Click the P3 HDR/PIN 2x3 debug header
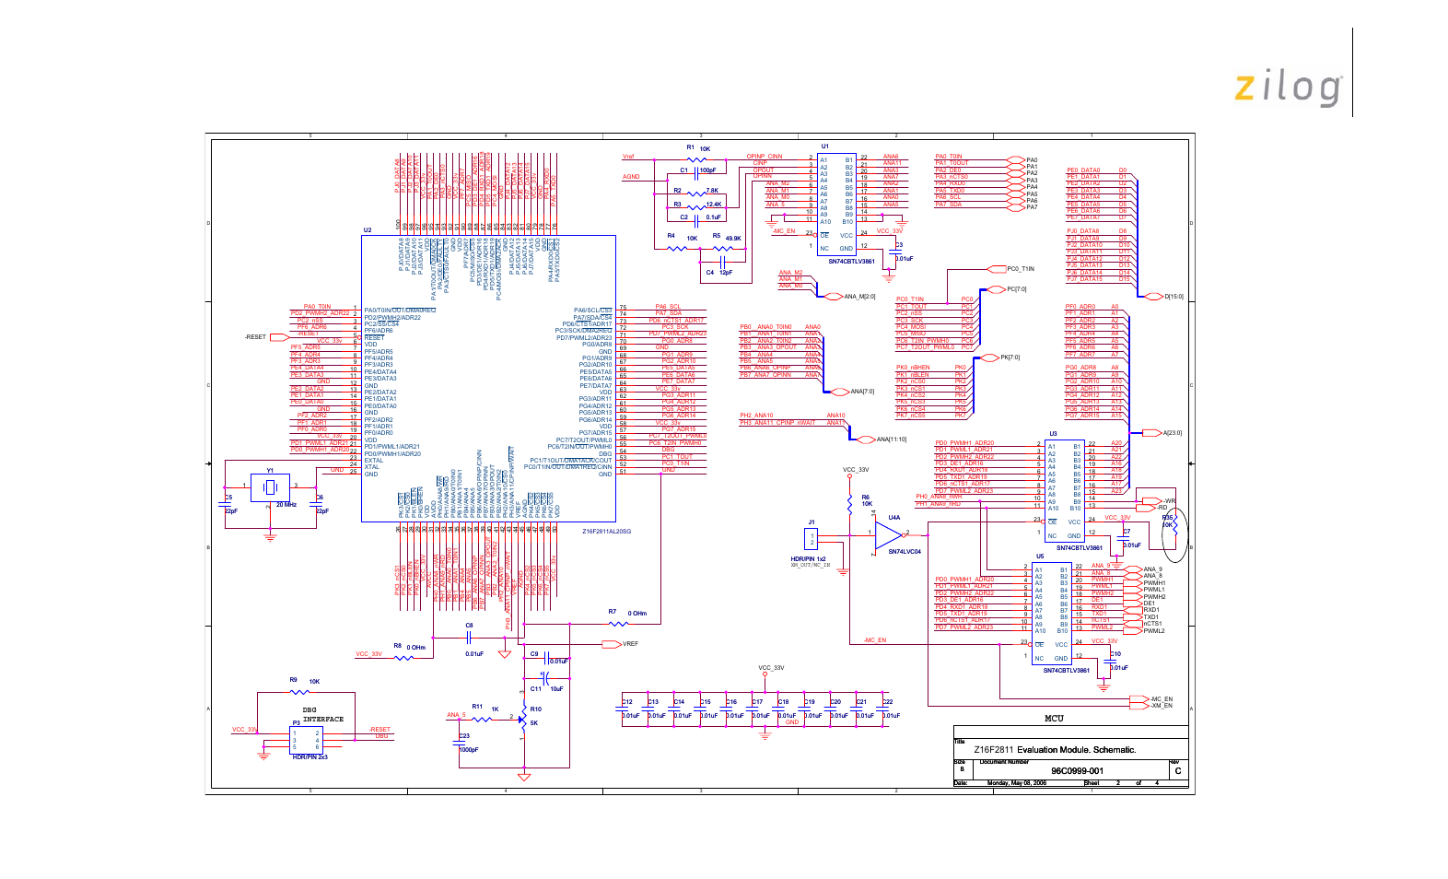The image size is (1448, 879). (306, 740)
